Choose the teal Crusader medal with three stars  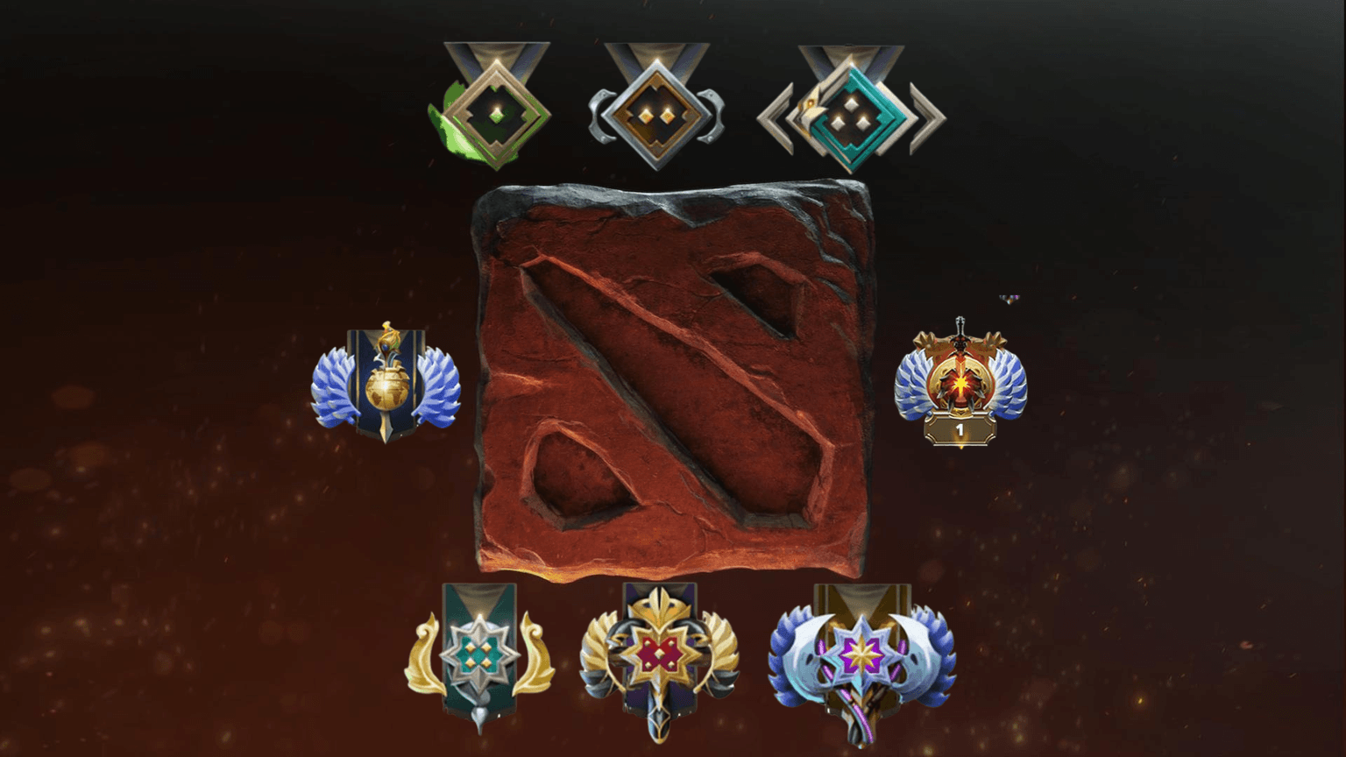click(851, 108)
